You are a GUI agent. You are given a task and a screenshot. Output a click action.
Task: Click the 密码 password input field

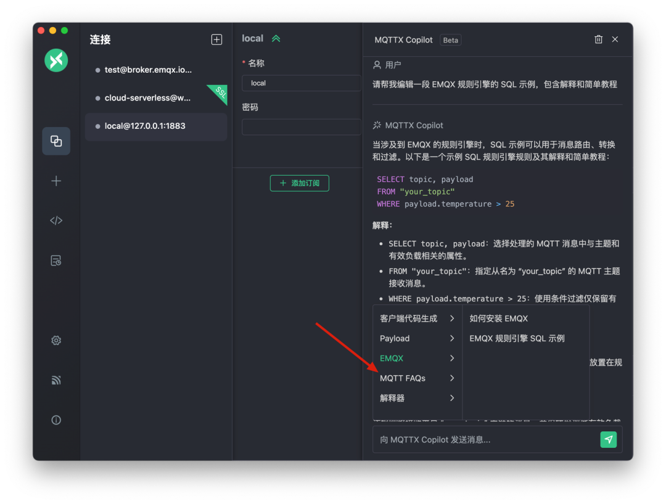pos(301,127)
